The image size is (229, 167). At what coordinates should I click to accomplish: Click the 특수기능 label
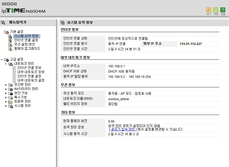tap(21, 97)
